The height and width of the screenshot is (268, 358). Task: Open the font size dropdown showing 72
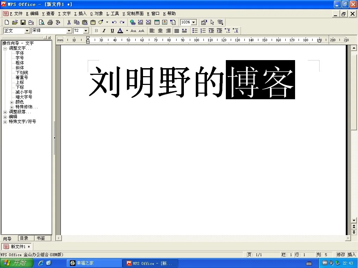(x=86, y=31)
